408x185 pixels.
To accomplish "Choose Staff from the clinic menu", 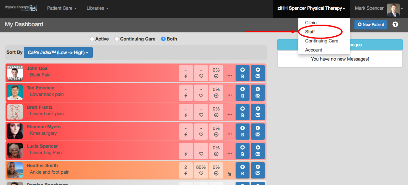I will coord(310,32).
